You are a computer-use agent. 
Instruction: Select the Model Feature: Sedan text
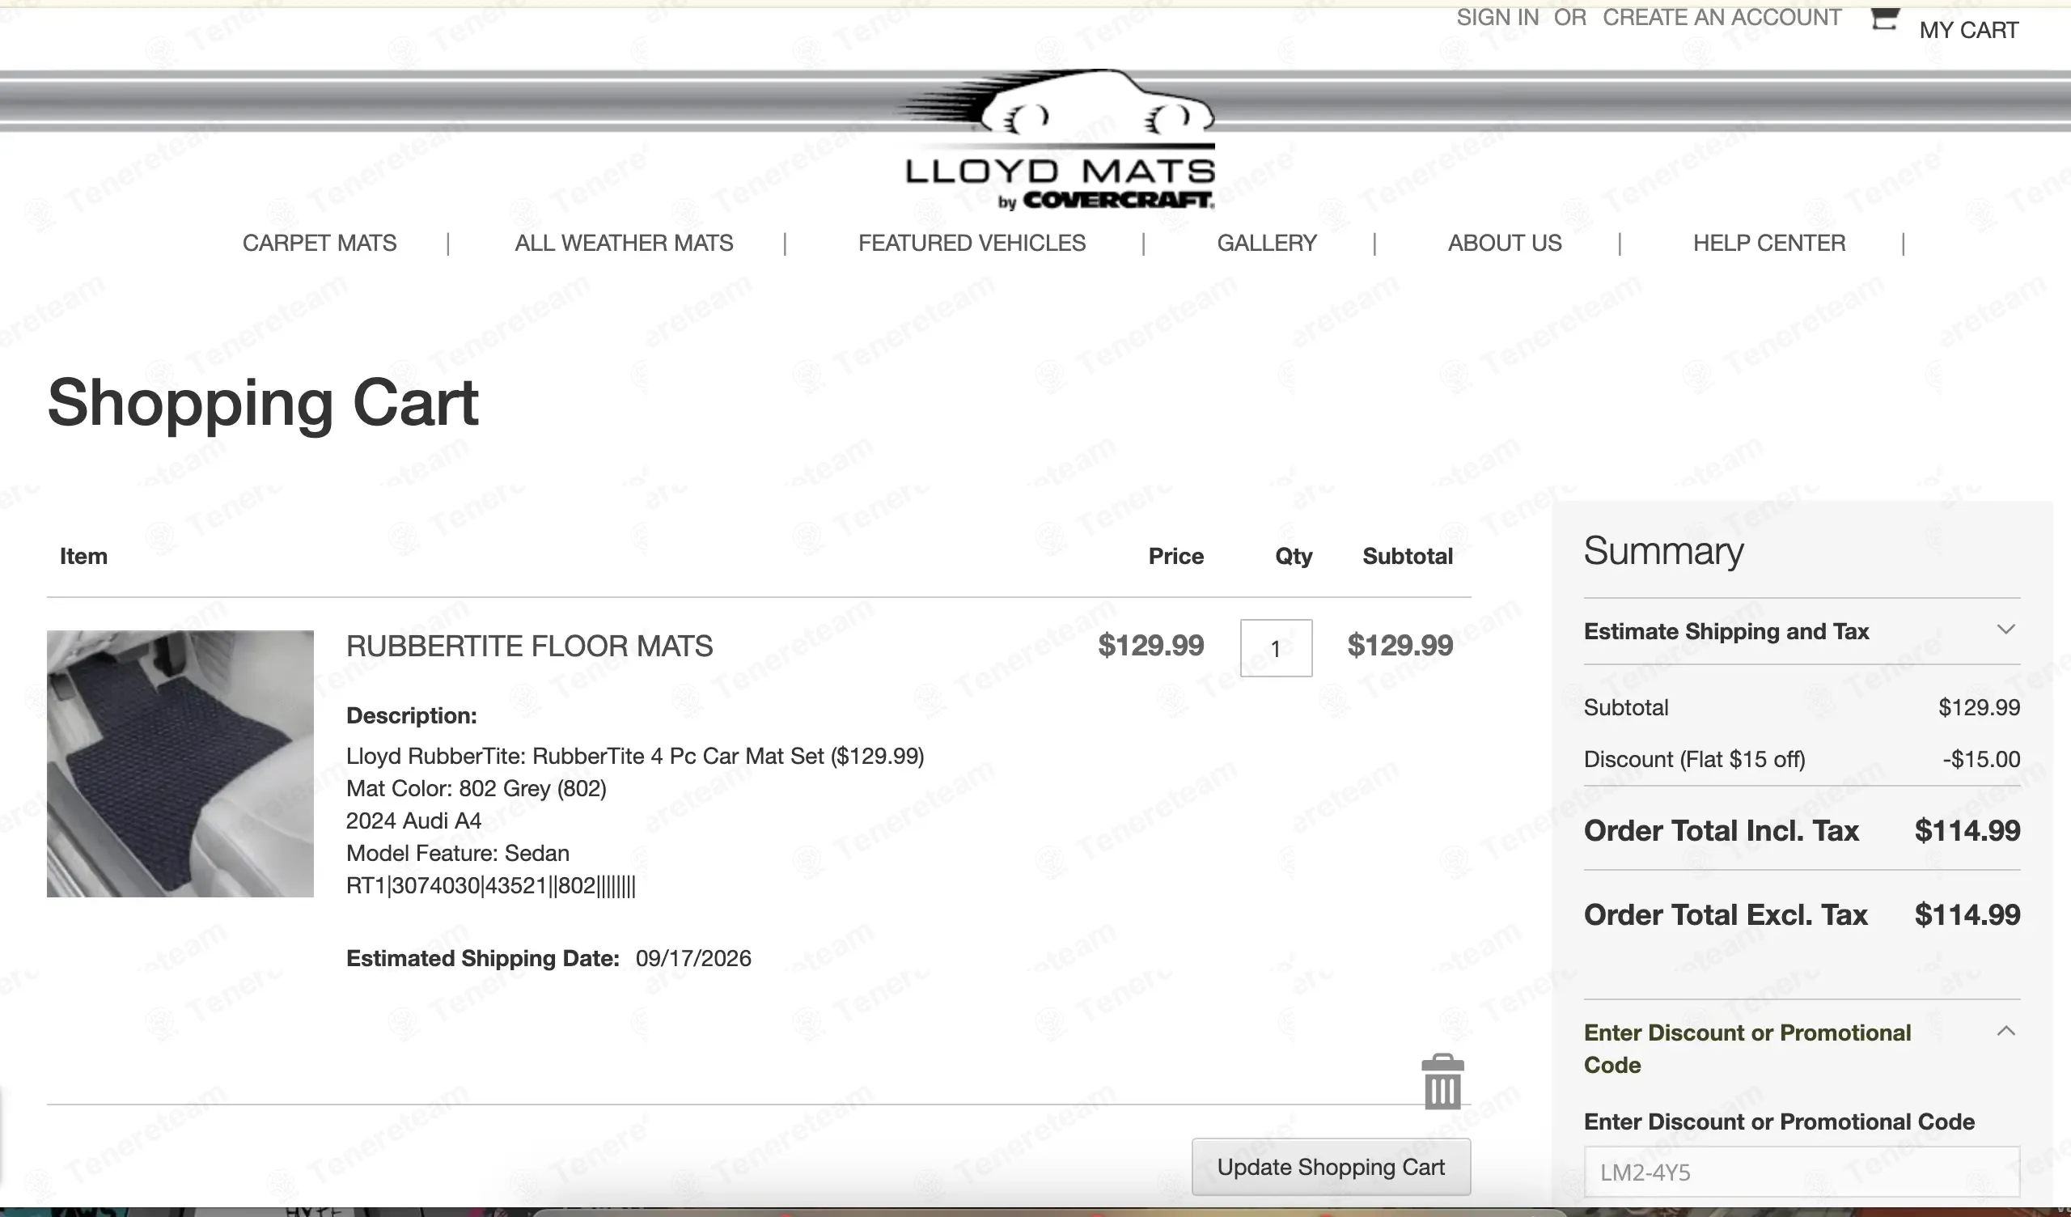[x=457, y=853]
